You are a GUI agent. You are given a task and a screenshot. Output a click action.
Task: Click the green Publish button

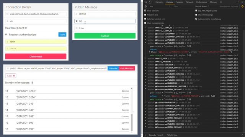105,36
